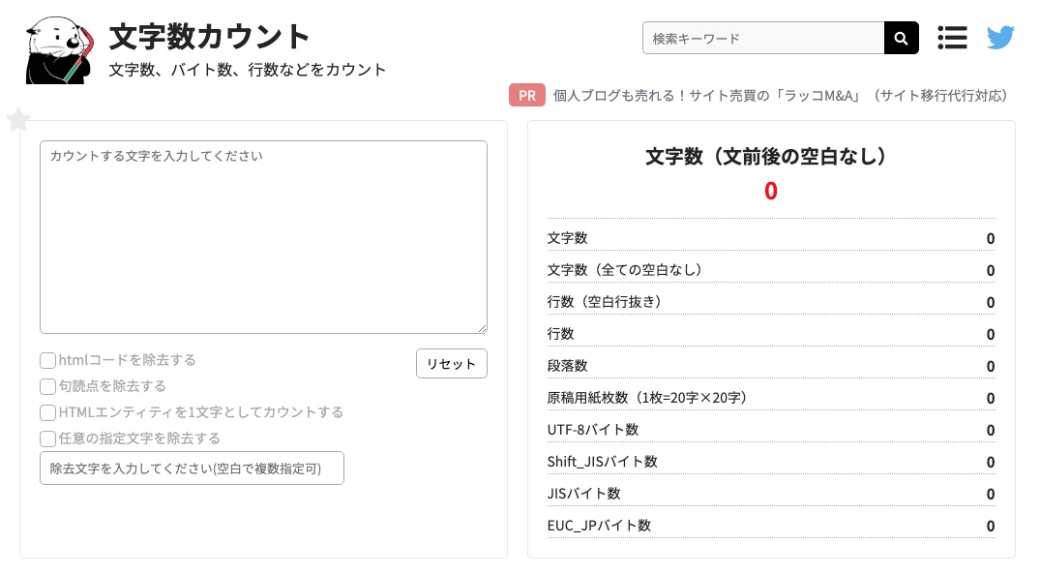This screenshot has width=1040, height=574.
Task: Click the star favorite icon
Action: pyautogui.click(x=18, y=119)
